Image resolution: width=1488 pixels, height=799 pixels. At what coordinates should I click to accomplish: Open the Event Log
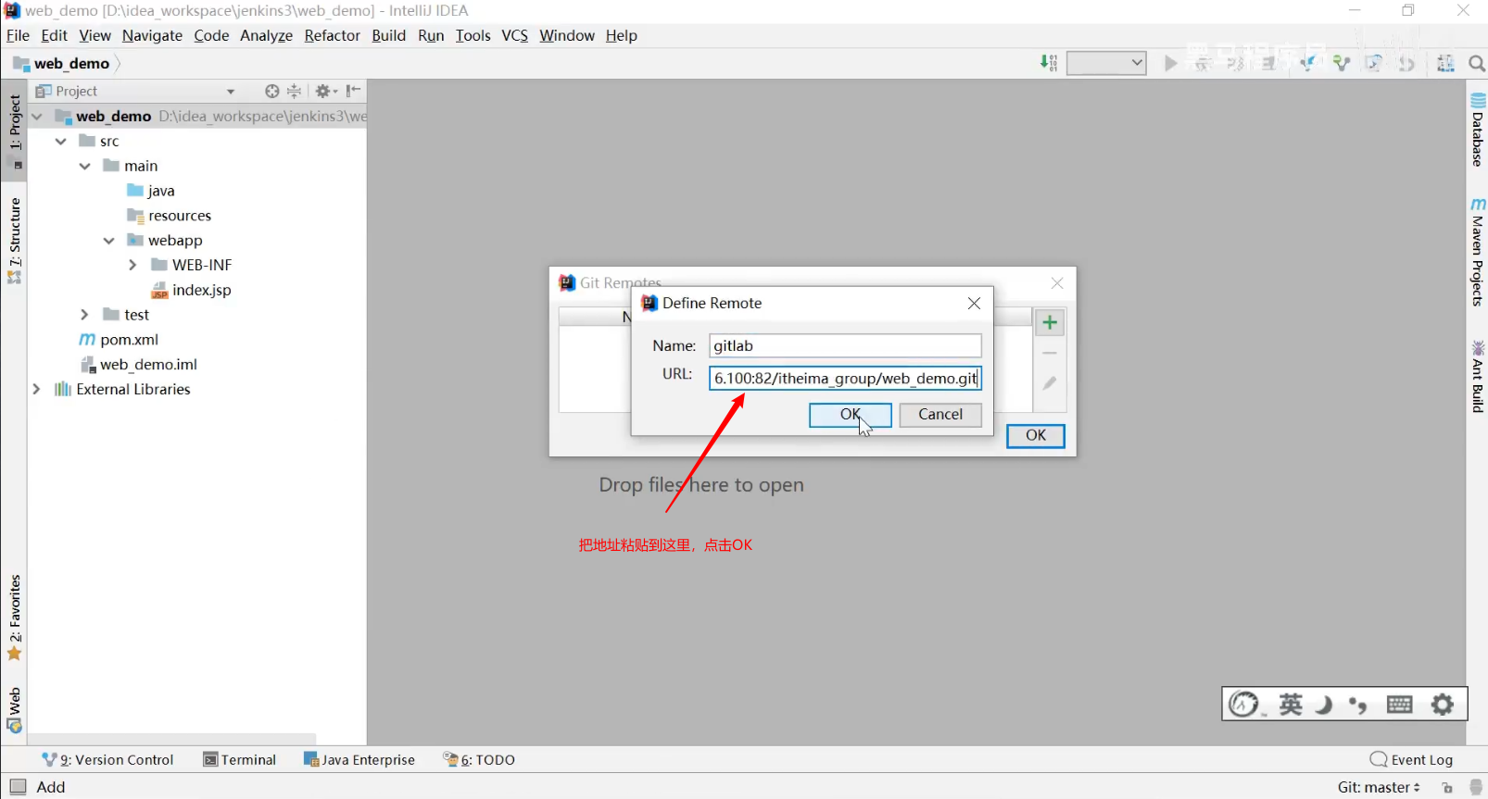(x=1412, y=760)
